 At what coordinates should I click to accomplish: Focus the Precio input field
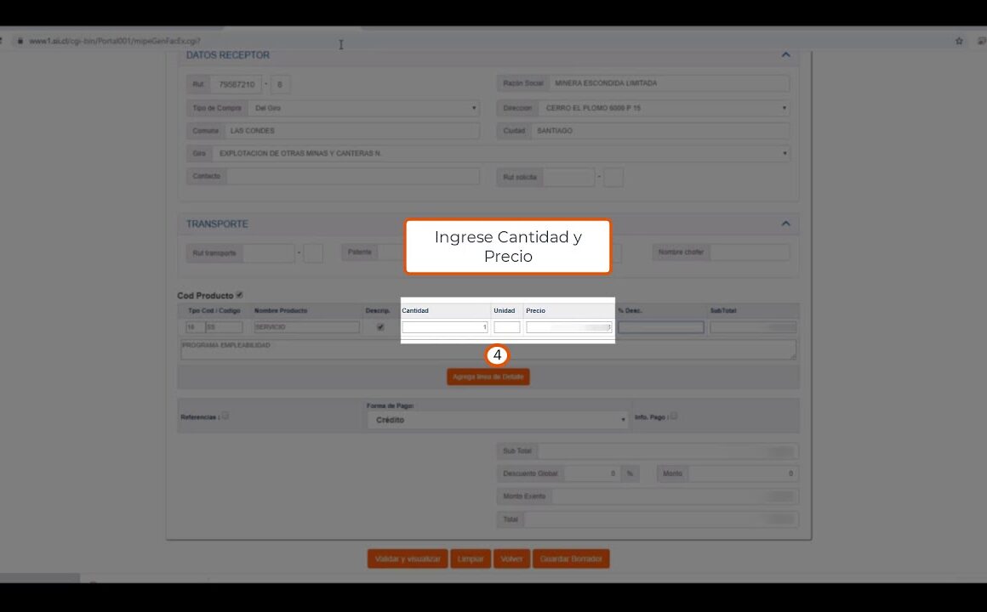(x=569, y=327)
